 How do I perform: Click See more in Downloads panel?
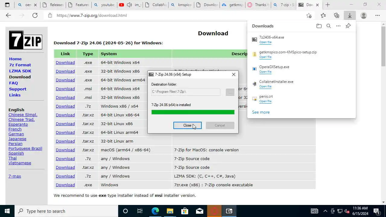[261, 112]
